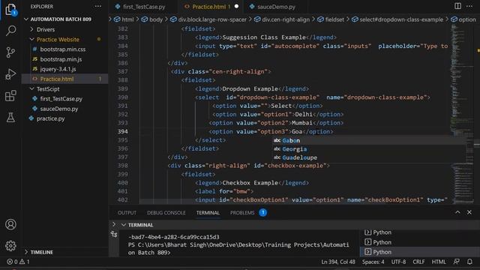Click Ln 394, Col 48 status item
This screenshot has width=480, height=270.
click(338, 262)
